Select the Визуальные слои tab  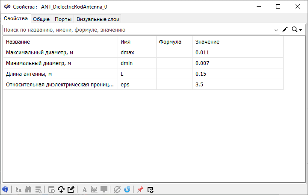tap(98, 19)
